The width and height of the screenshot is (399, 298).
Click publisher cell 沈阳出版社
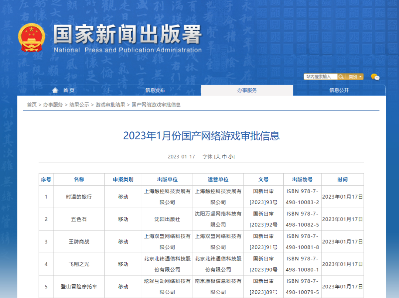click(x=167, y=219)
